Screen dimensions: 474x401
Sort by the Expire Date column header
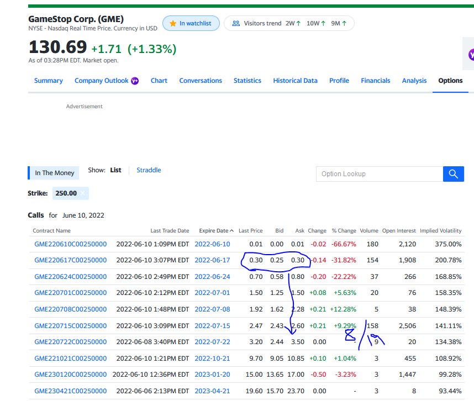point(216,230)
